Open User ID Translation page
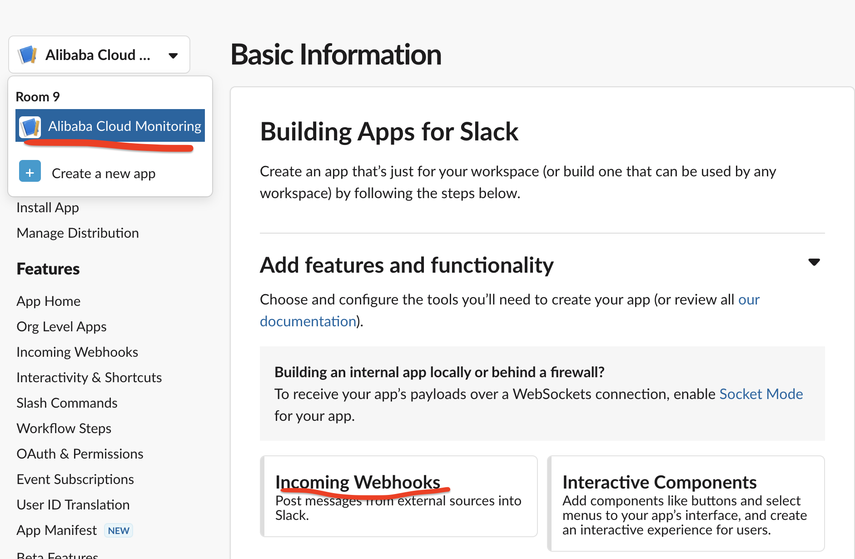 (73, 505)
